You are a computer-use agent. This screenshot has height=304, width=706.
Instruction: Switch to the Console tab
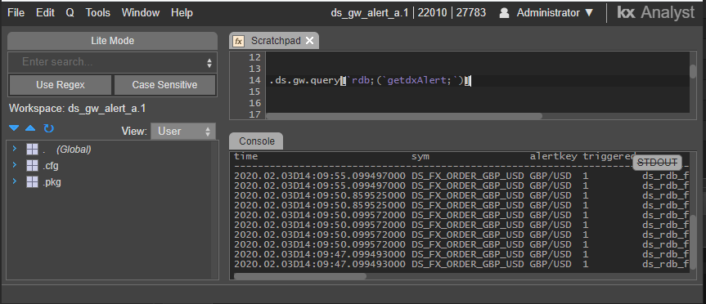click(x=257, y=141)
